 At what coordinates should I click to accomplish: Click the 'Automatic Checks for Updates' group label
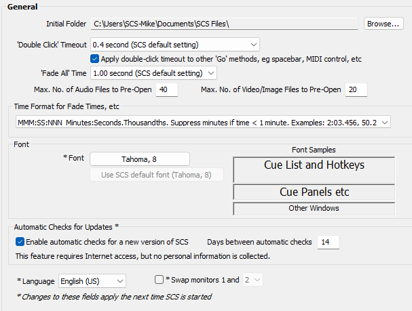(67, 227)
